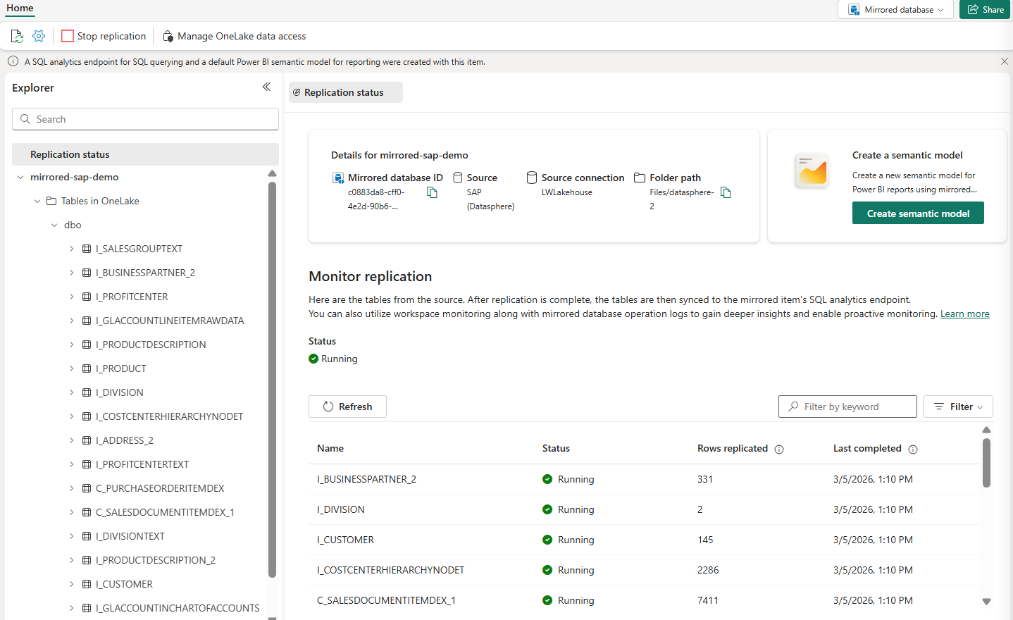Open the Mirrored database type dropdown
1013x620 pixels.
pos(895,9)
